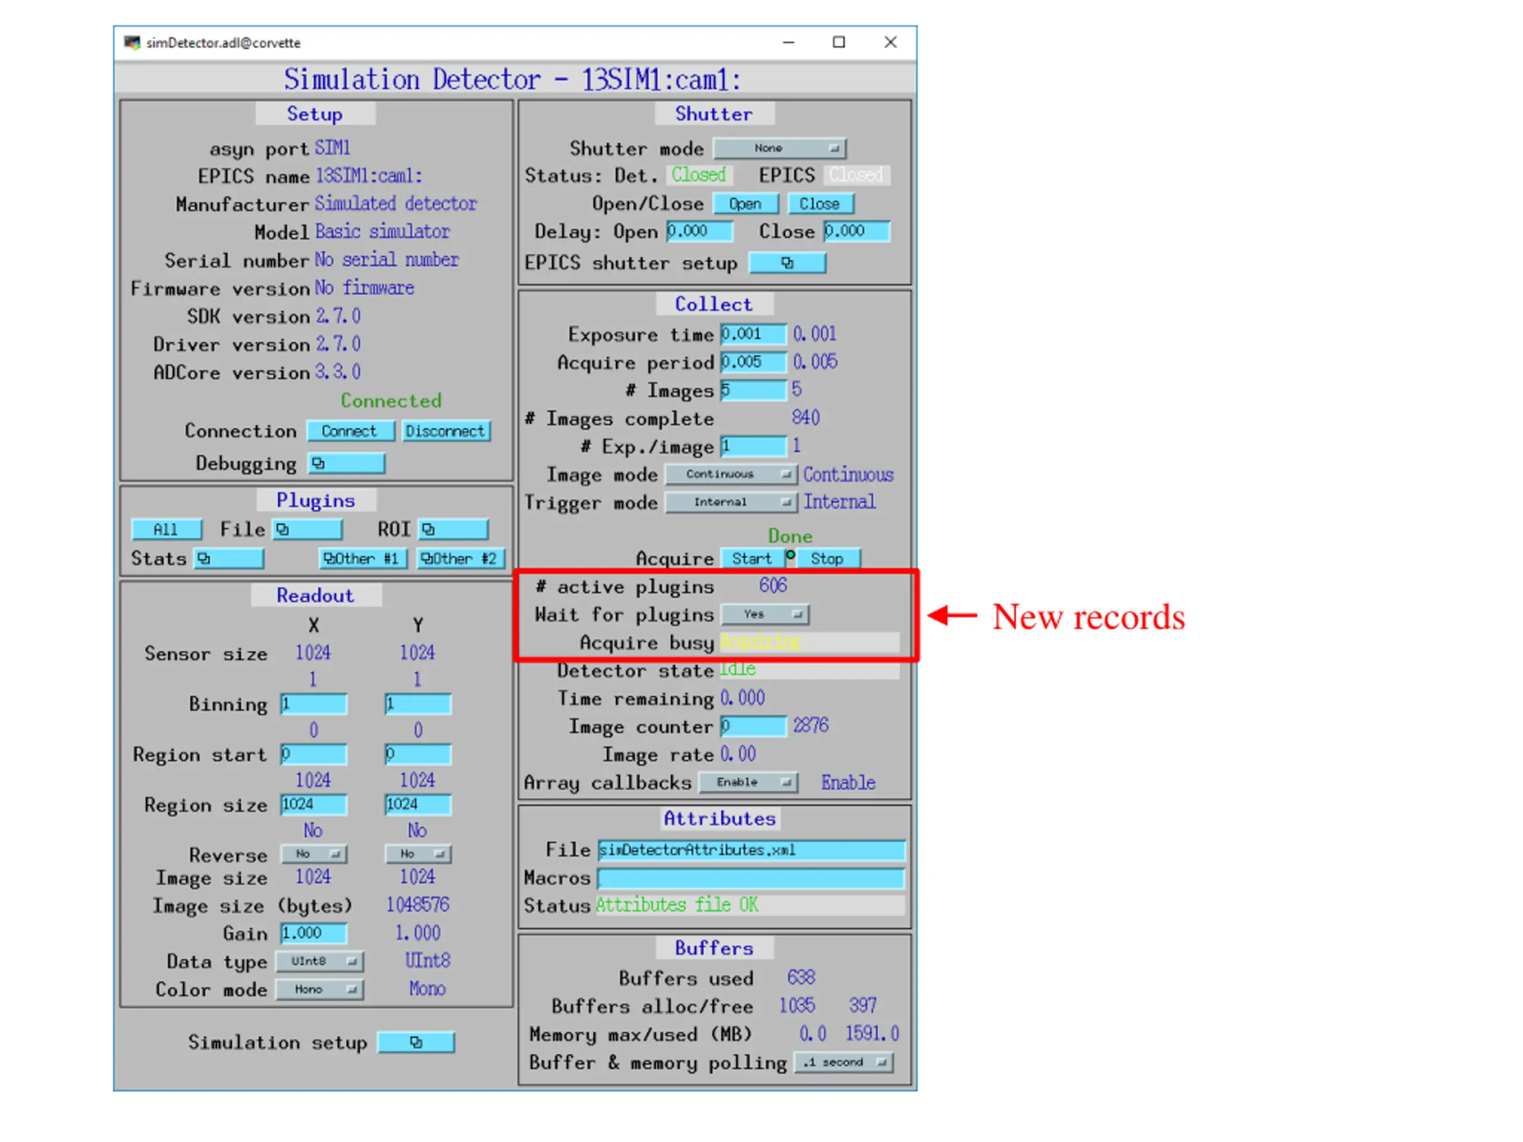
Task: Open EPICS shutter setup display
Action: 787,263
